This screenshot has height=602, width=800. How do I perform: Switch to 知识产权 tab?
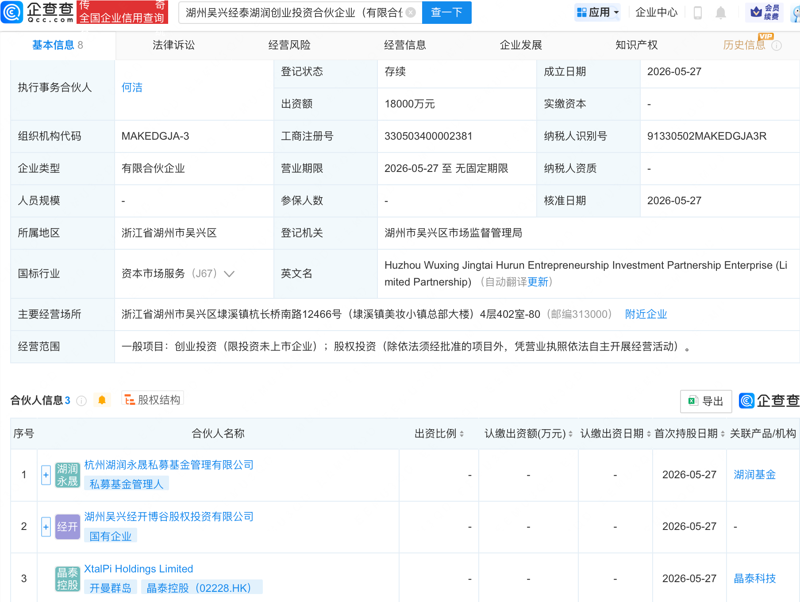(636, 45)
